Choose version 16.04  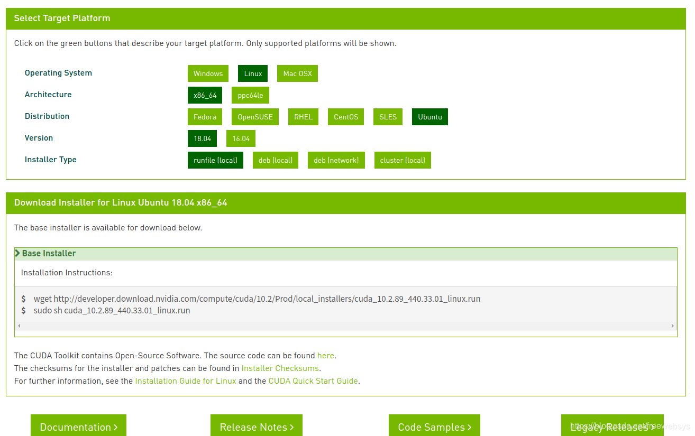(x=241, y=138)
